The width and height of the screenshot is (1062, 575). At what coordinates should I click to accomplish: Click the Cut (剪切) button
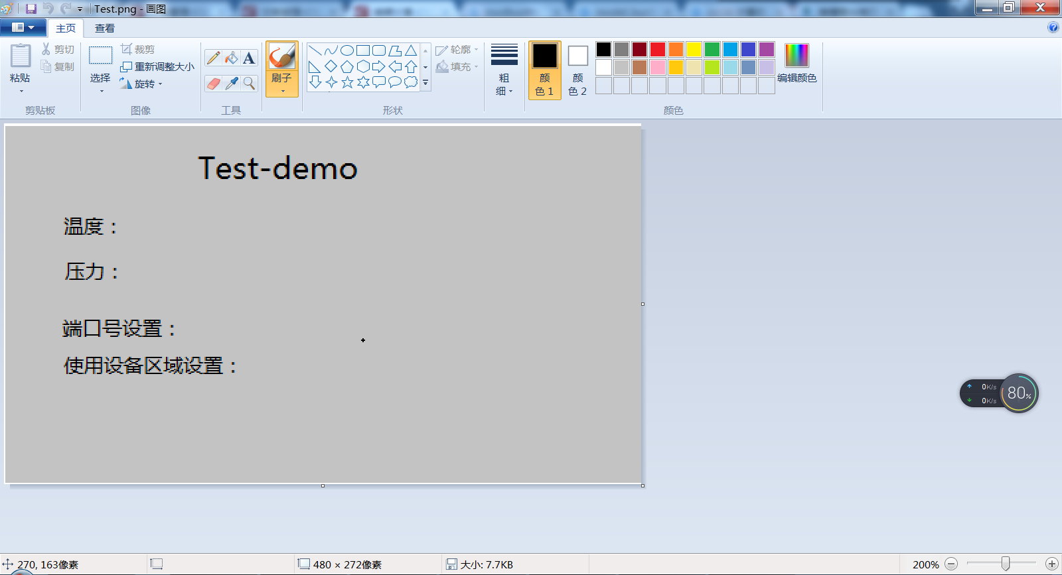point(58,50)
